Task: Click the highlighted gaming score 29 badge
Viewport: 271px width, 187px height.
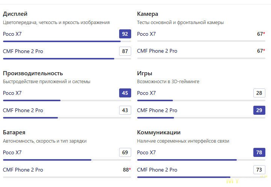Action: click(x=259, y=110)
